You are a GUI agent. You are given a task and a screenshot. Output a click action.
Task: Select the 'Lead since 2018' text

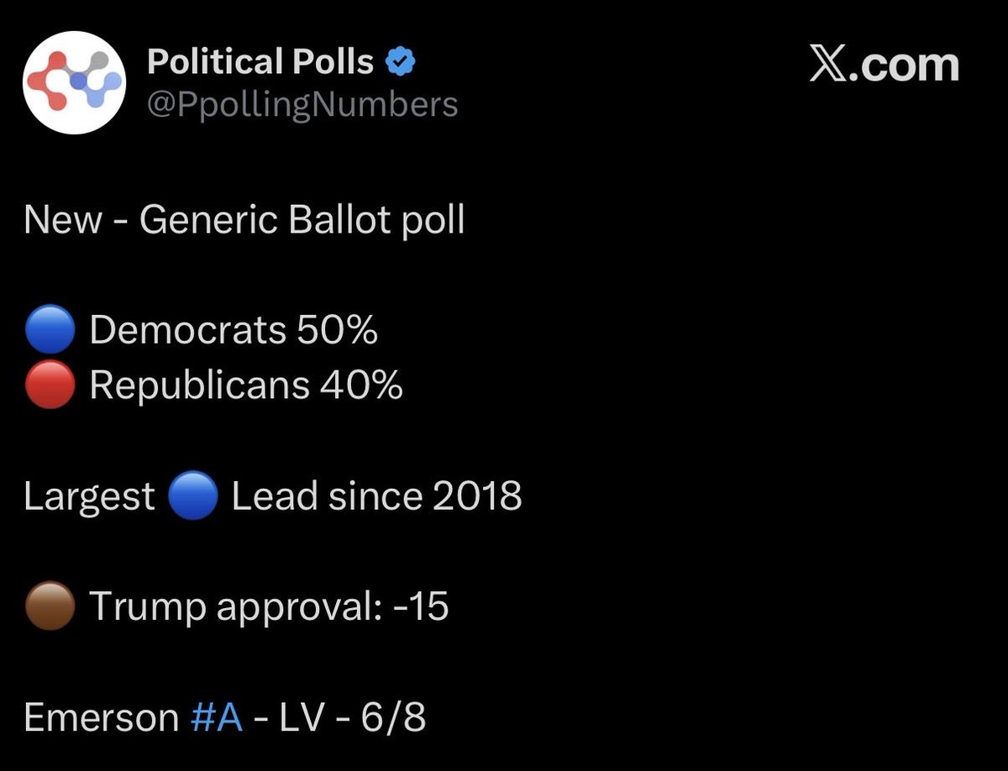click(x=377, y=496)
